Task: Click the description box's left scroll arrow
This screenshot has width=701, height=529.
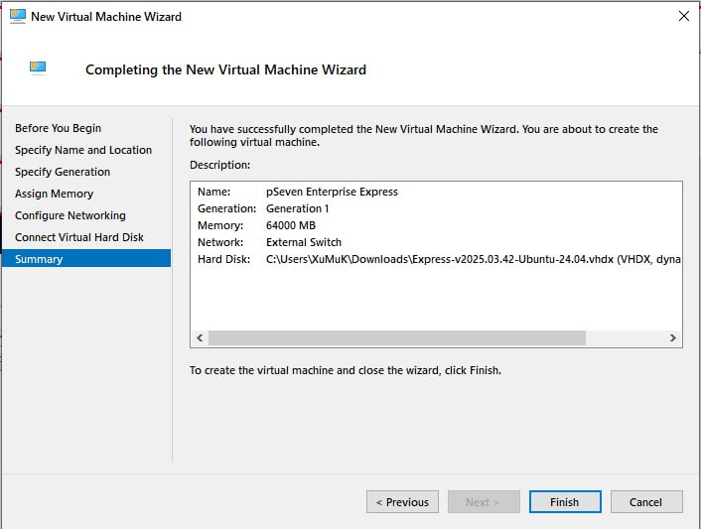Action: (x=200, y=338)
